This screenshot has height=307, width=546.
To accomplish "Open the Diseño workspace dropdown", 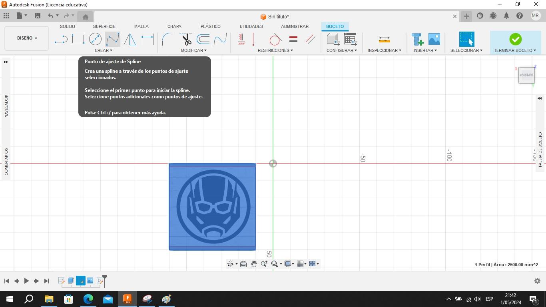I will (x=27, y=38).
